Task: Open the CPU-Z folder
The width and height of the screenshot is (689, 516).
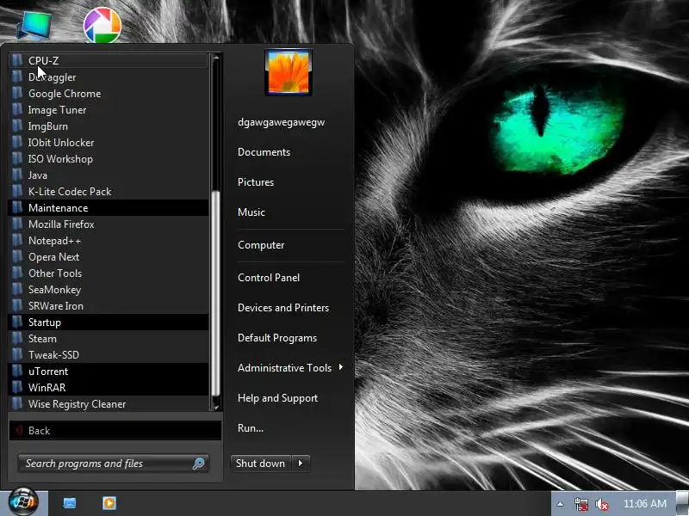Action: 109,60
